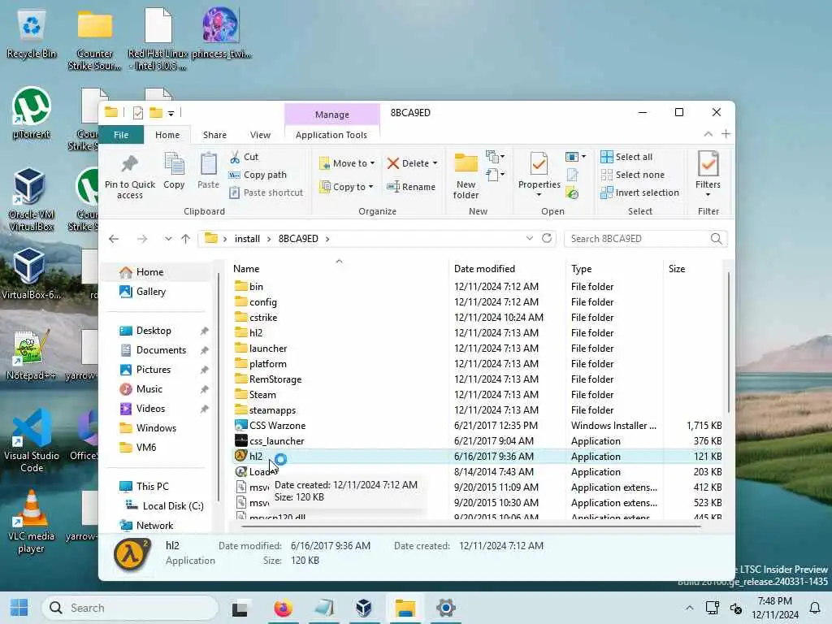Switch to the View ribbon tab
The image size is (832, 624).
pos(260,135)
